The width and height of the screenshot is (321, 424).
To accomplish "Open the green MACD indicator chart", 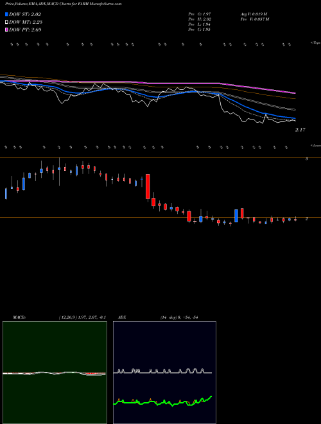I will click(55, 373).
